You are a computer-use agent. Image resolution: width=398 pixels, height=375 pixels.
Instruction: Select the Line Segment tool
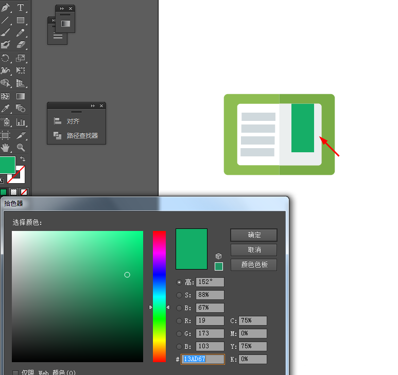click(x=6, y=20)
